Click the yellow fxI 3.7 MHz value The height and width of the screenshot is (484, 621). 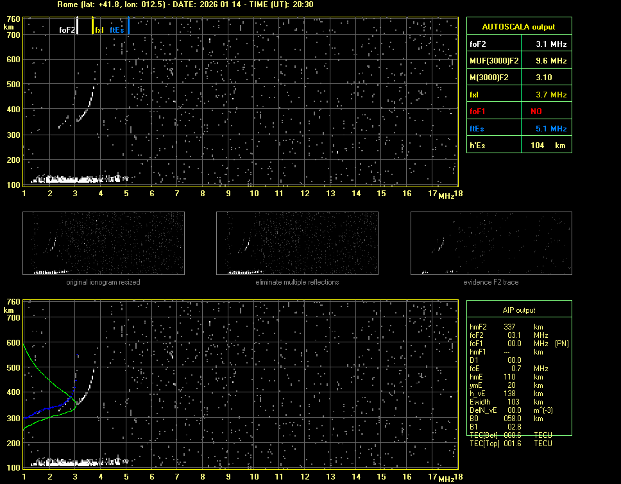[x=551, y=95]
